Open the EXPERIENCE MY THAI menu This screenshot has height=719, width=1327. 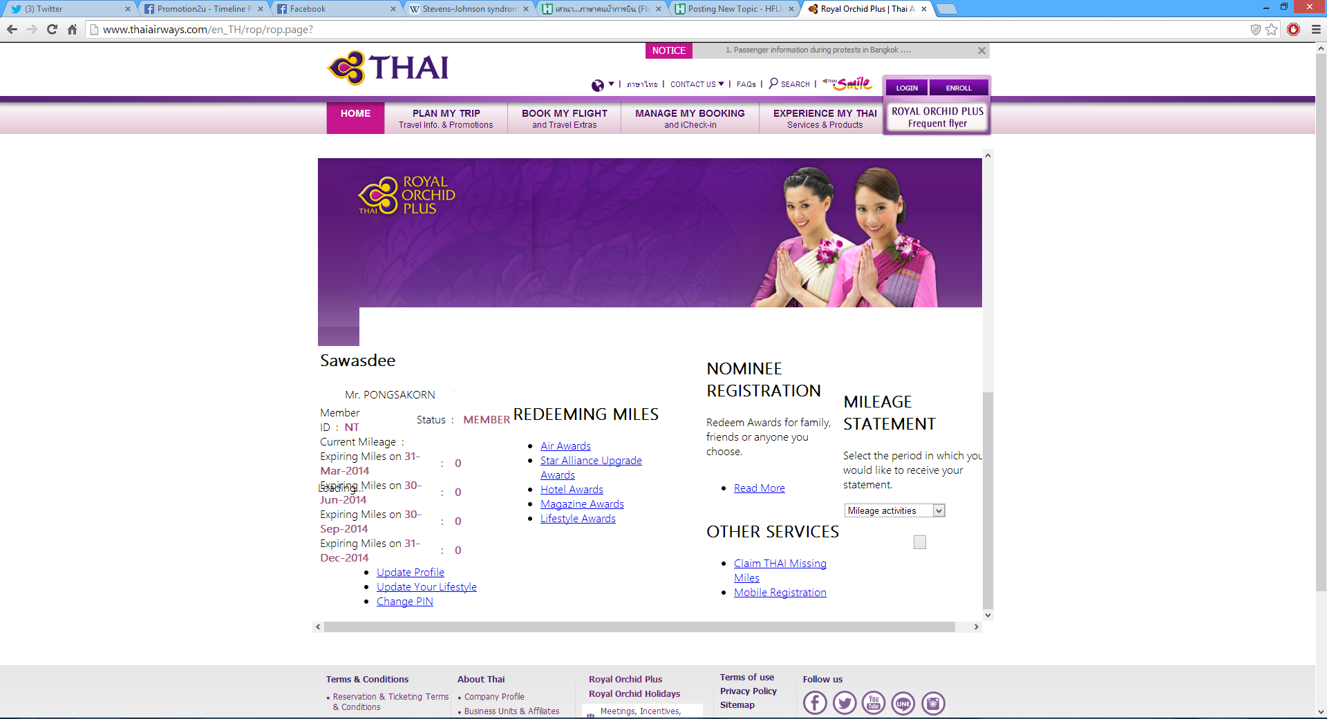pyautogui.click(x=825, y=118)
